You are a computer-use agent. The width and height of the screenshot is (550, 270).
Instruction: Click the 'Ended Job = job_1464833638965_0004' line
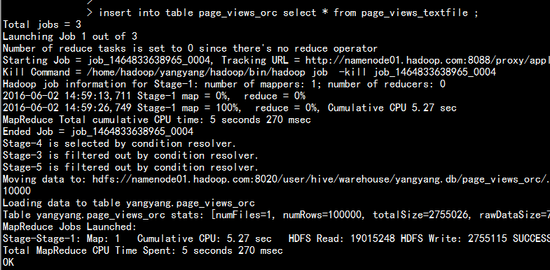pos(98,132)
